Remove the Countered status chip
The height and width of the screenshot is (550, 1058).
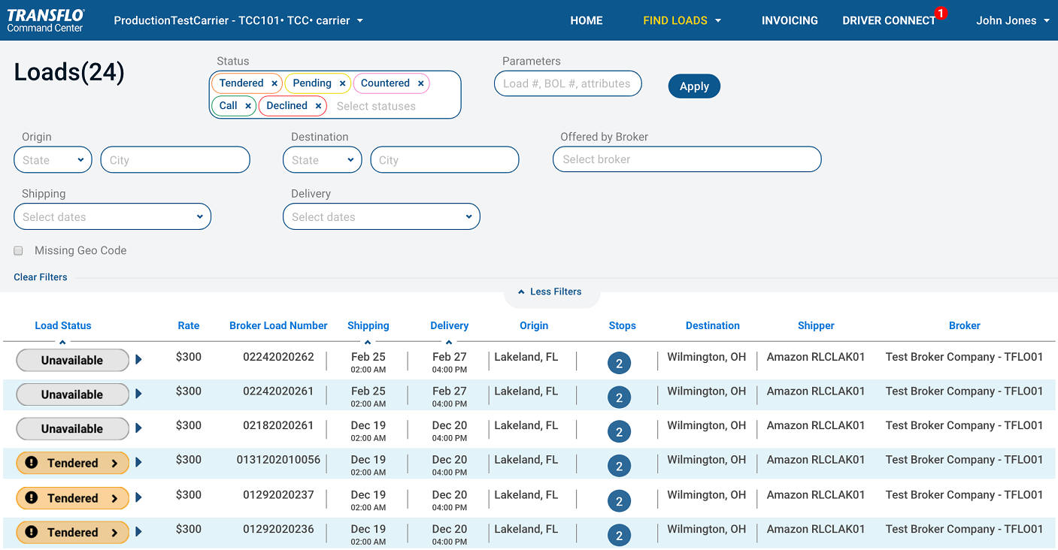point(420,83)
